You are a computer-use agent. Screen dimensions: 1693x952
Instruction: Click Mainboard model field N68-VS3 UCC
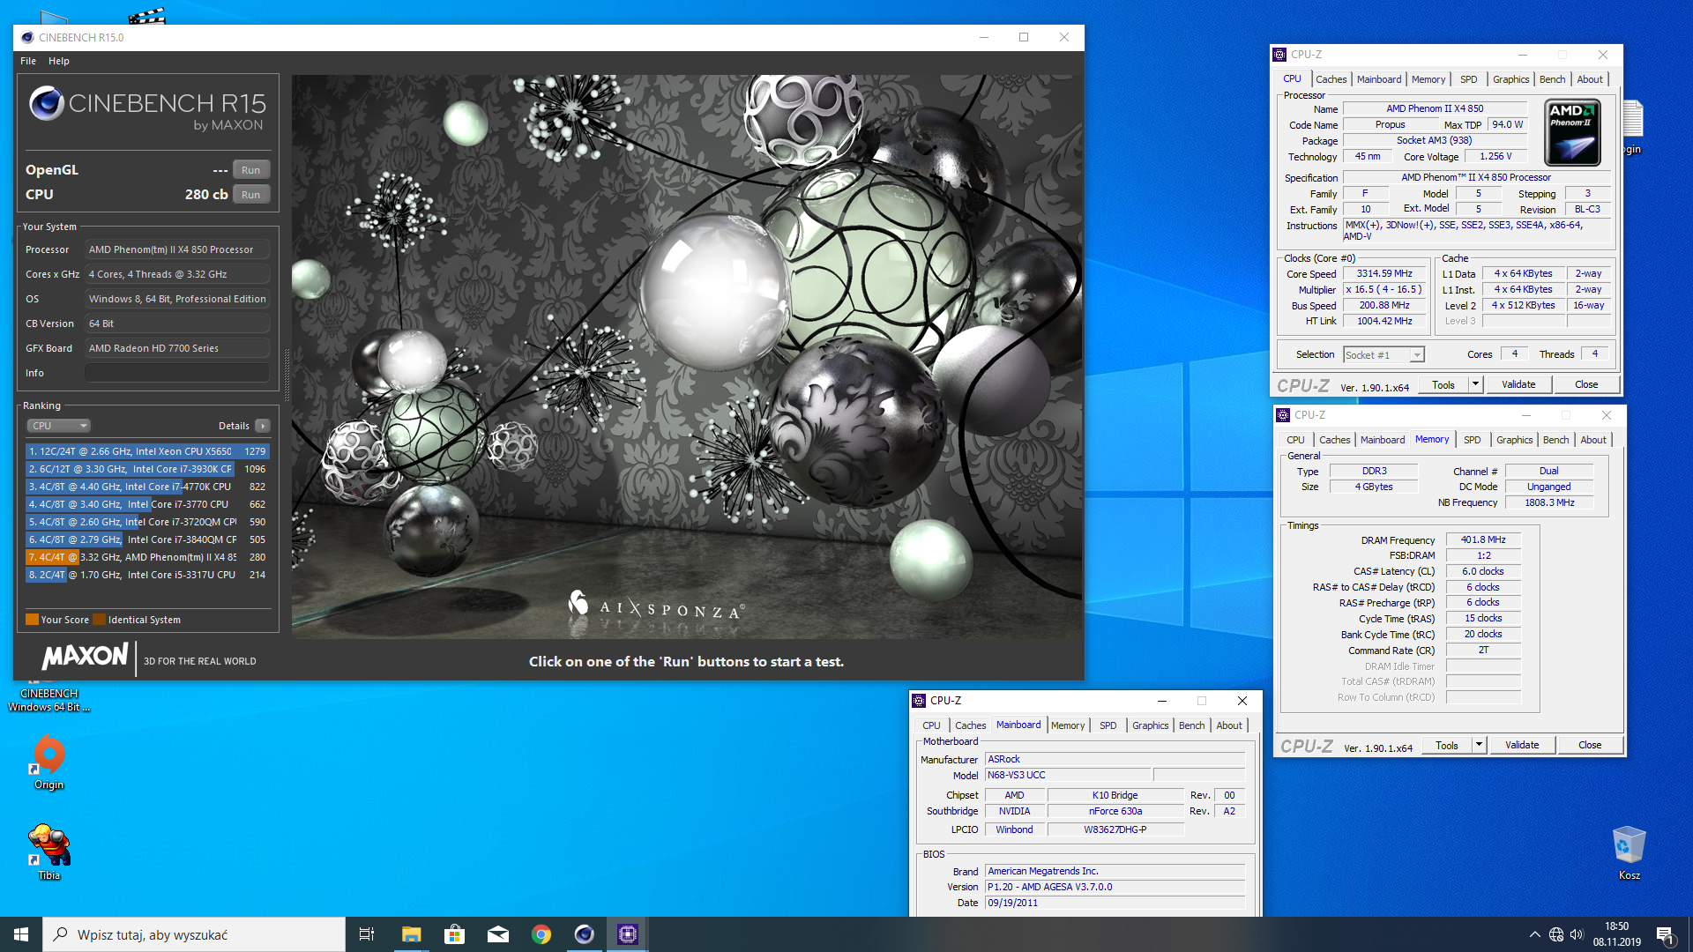tap(1068, 776)
